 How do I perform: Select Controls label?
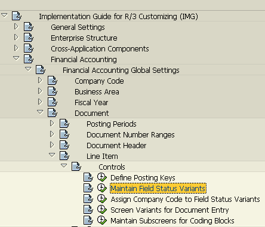click(112, 167)
